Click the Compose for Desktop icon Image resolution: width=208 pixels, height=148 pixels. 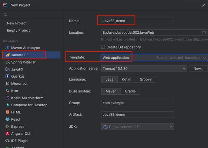pyautogui.click(x=7, y=105)
